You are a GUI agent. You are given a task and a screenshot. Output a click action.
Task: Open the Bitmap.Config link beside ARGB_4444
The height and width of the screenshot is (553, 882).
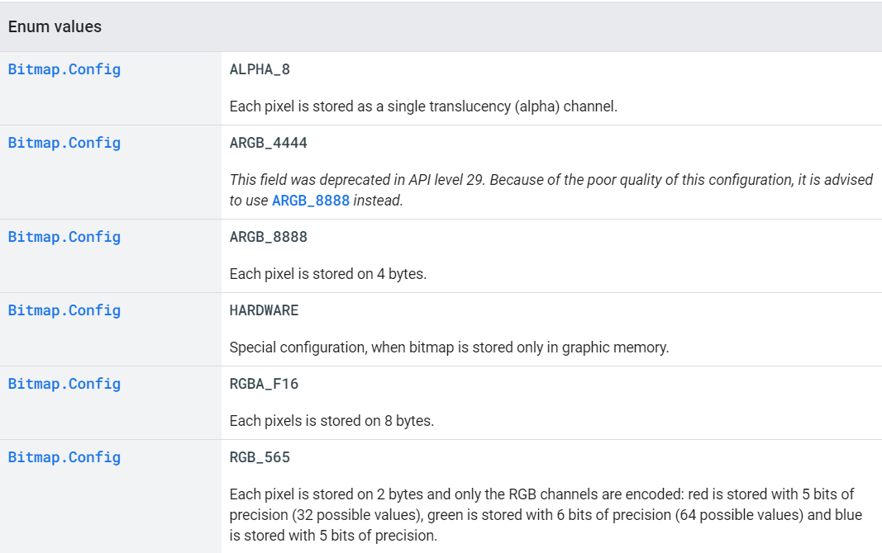pos(64,143)
